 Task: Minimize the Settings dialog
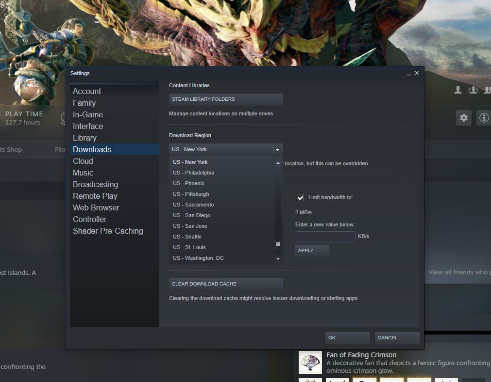[x=408, y=74]
